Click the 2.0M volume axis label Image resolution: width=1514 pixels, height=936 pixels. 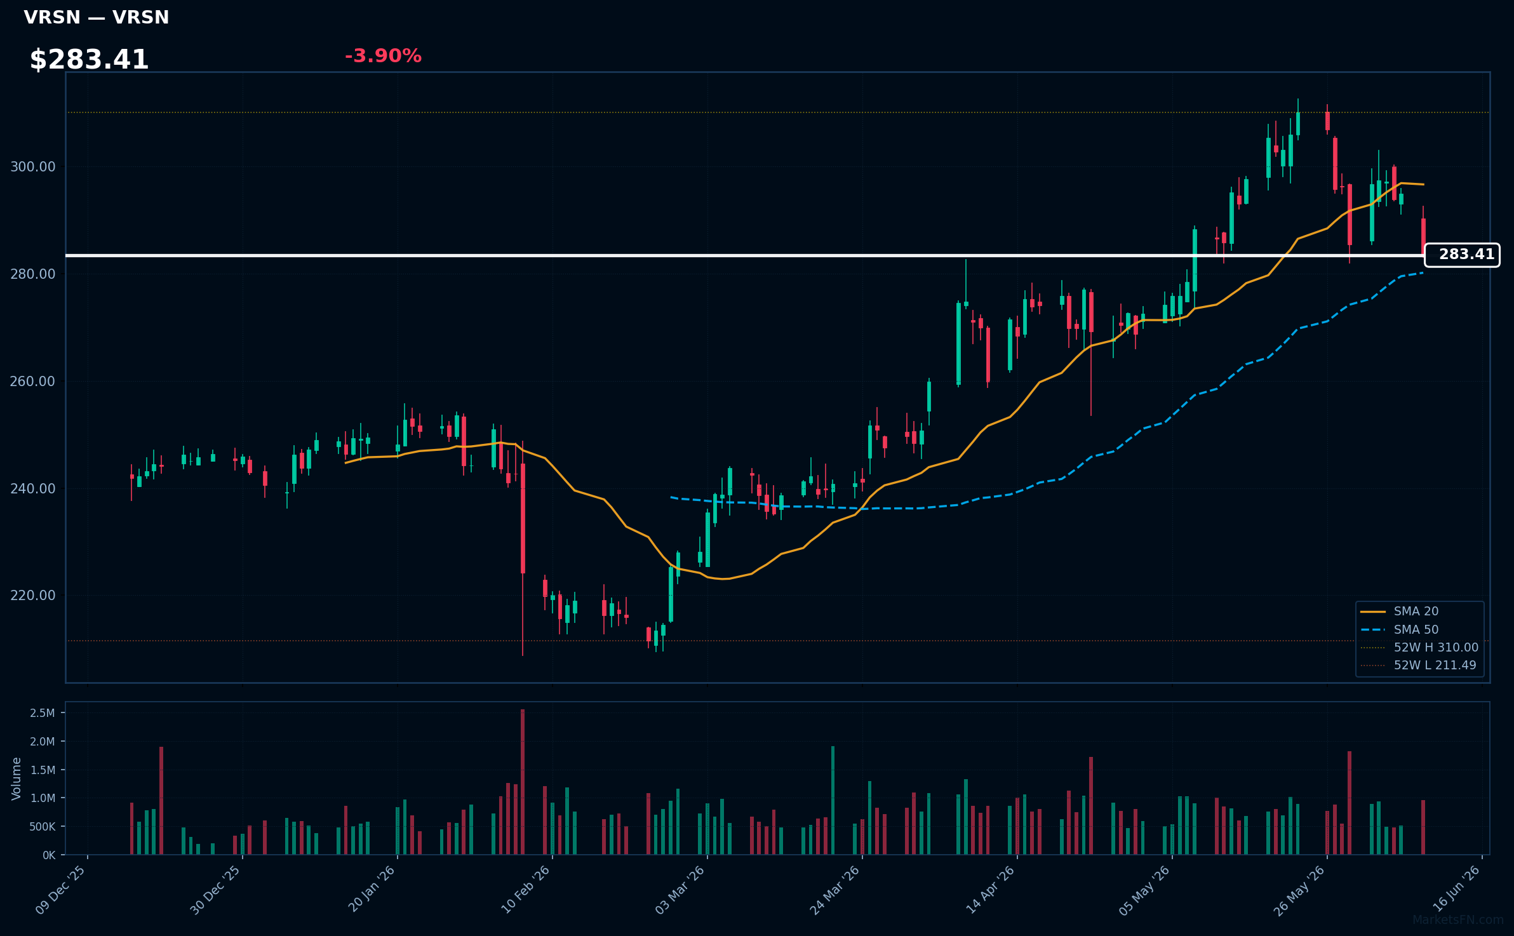[43, 741]
